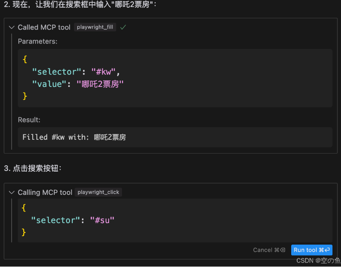Click the "#su" selector value
Image resolution: width=341 pixels, height=267 pixels.
102,220
